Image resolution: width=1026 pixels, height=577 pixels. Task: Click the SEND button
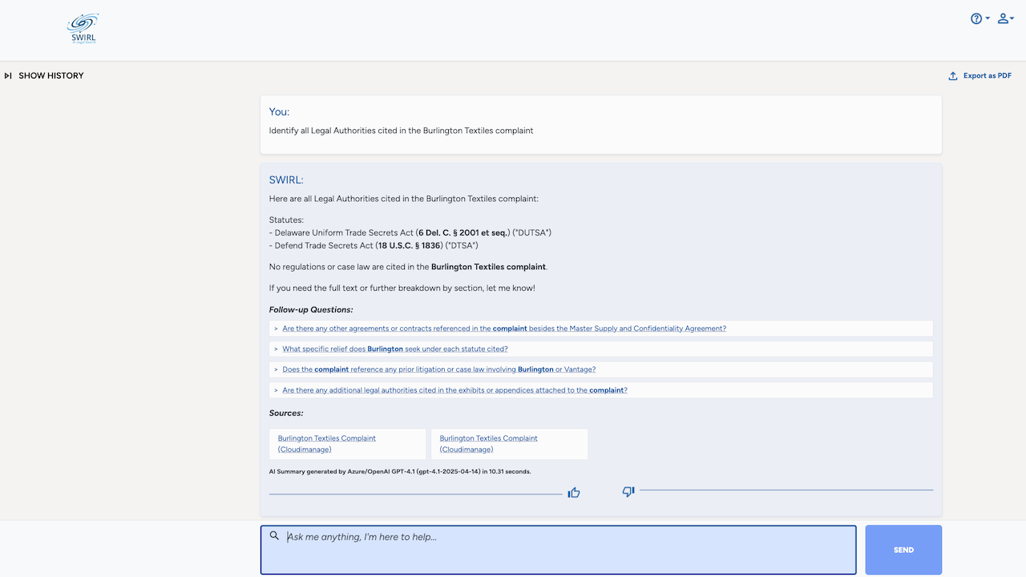tap(903, 550)
